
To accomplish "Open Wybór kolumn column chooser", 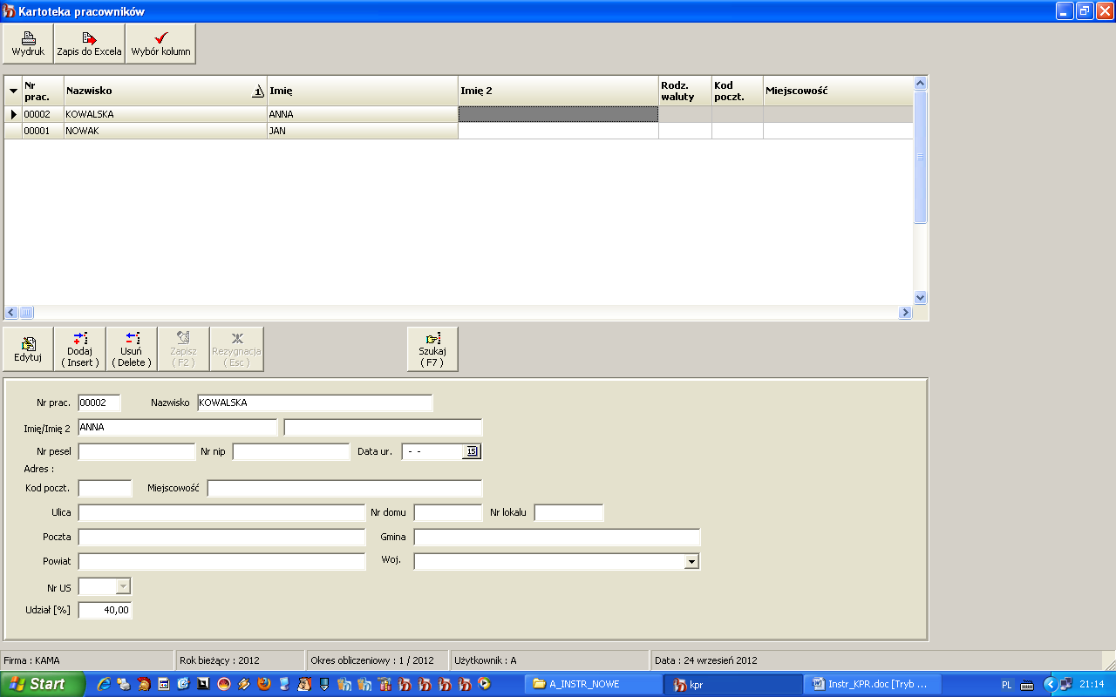I will (160, 44).
